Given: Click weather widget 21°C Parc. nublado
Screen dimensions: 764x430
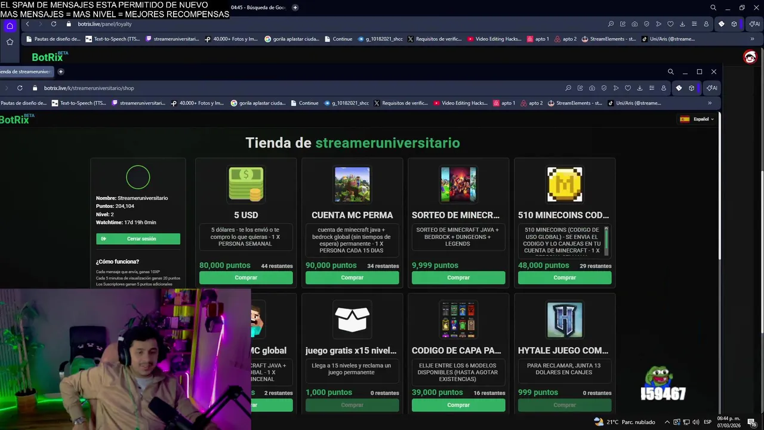Looking at the screenshot, I should (x=624, y=422).
